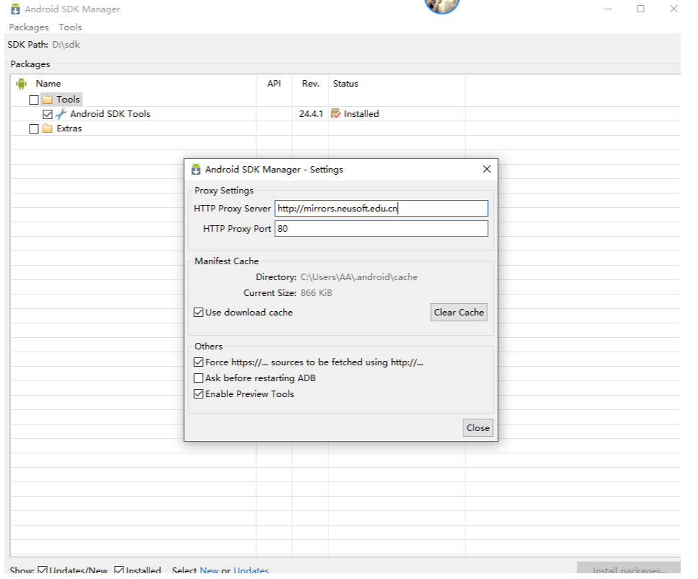Click the HTTP Proxy Server field
698x579 pixels.
[381, 209]
